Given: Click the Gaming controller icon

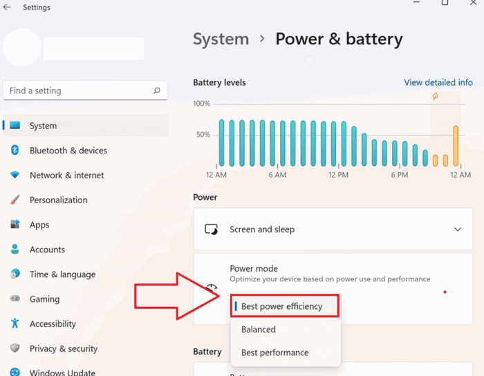Looking at the screenshot, I should click(x=15, y=299).
